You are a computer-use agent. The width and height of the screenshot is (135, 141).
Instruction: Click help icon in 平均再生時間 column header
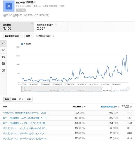131,107
